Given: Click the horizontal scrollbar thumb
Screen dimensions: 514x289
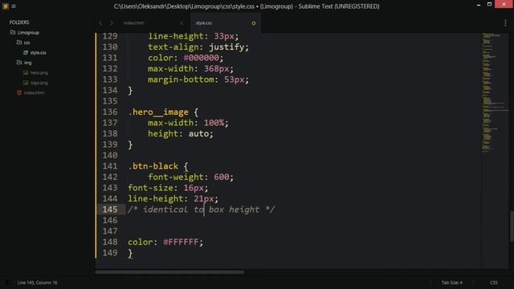Looking at the screenshot, I should coord(169,272).
